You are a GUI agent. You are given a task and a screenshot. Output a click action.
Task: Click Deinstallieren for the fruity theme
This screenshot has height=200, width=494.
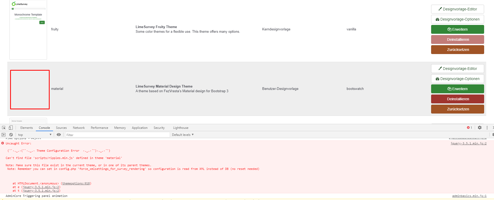(458, 39)
